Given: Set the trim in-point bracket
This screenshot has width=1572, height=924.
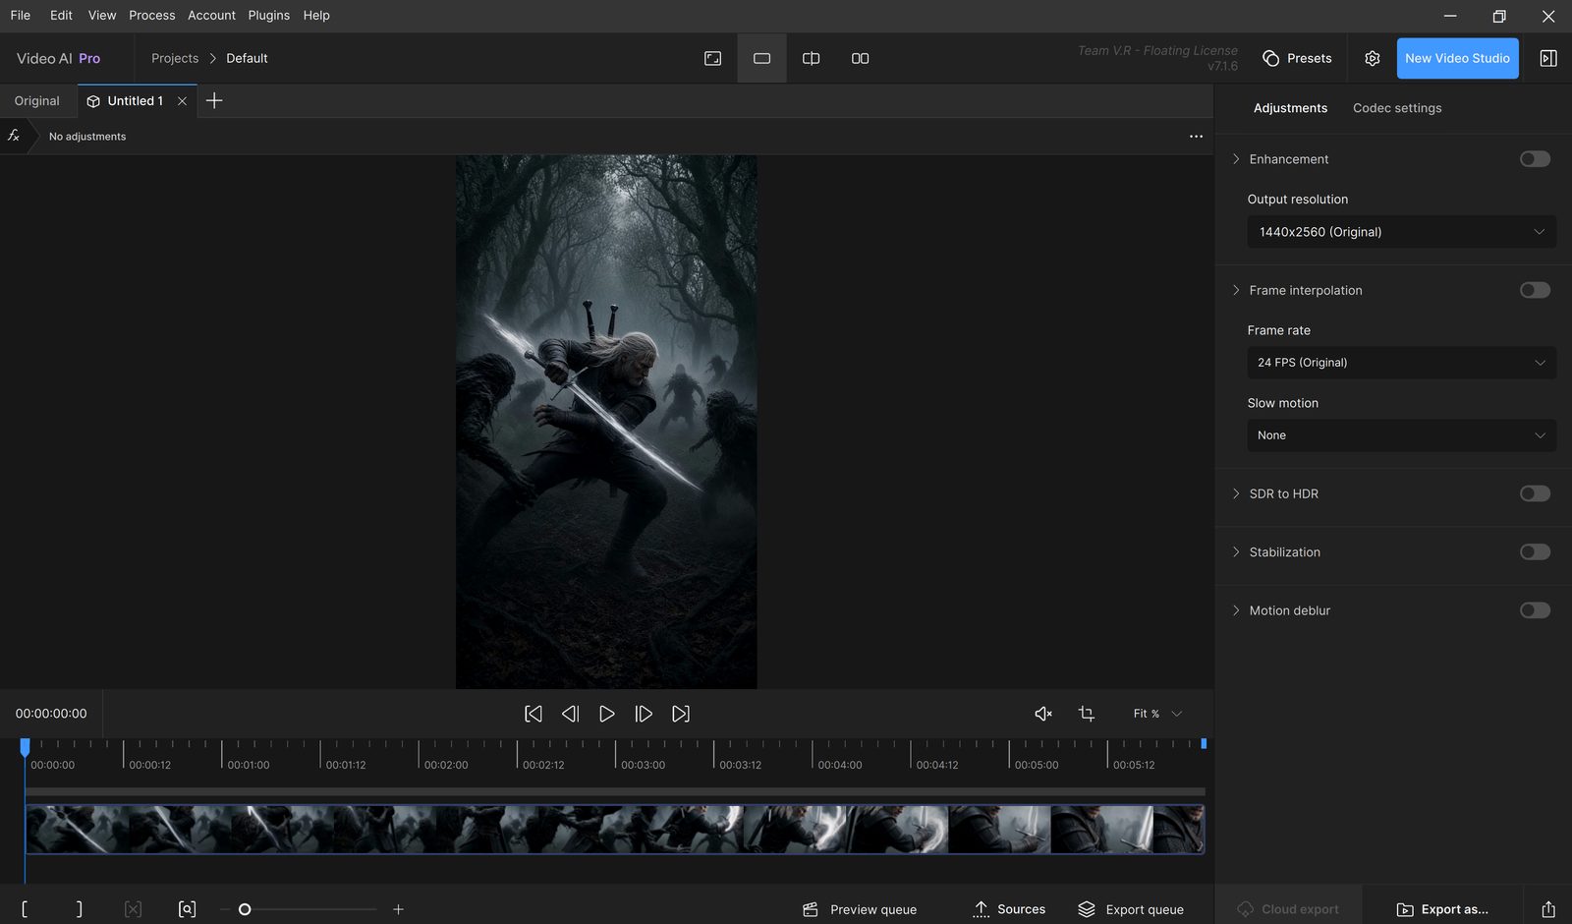Looking at the screenshot, I should (25, 909).
